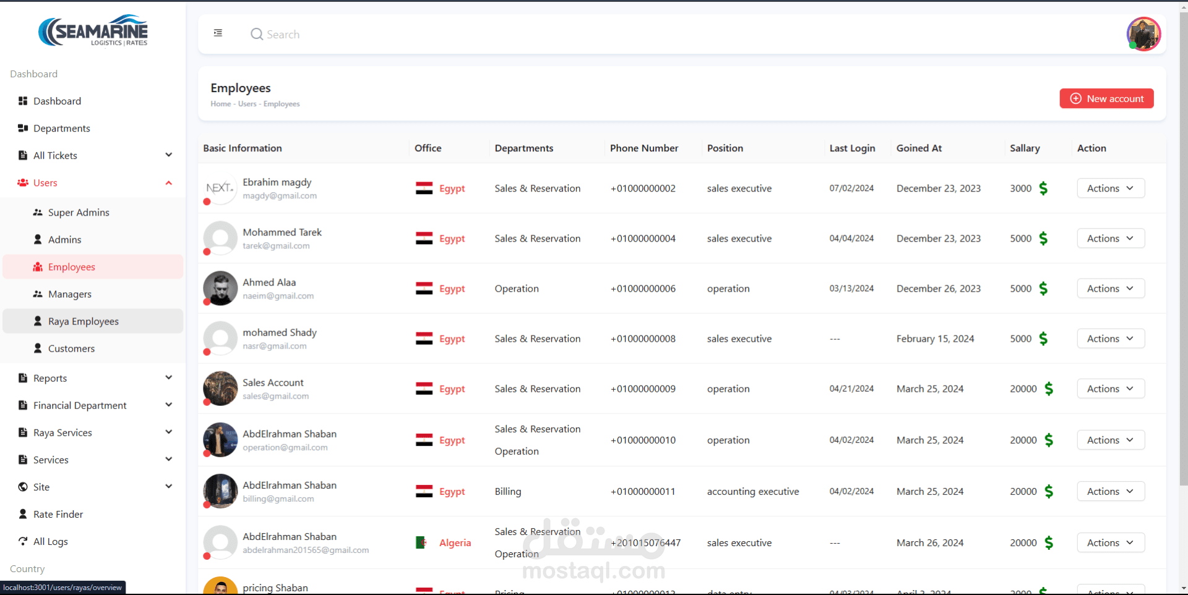Click the Managers icon in sidebar
This screenshot has width=1188, height=595.
[38, 294]
